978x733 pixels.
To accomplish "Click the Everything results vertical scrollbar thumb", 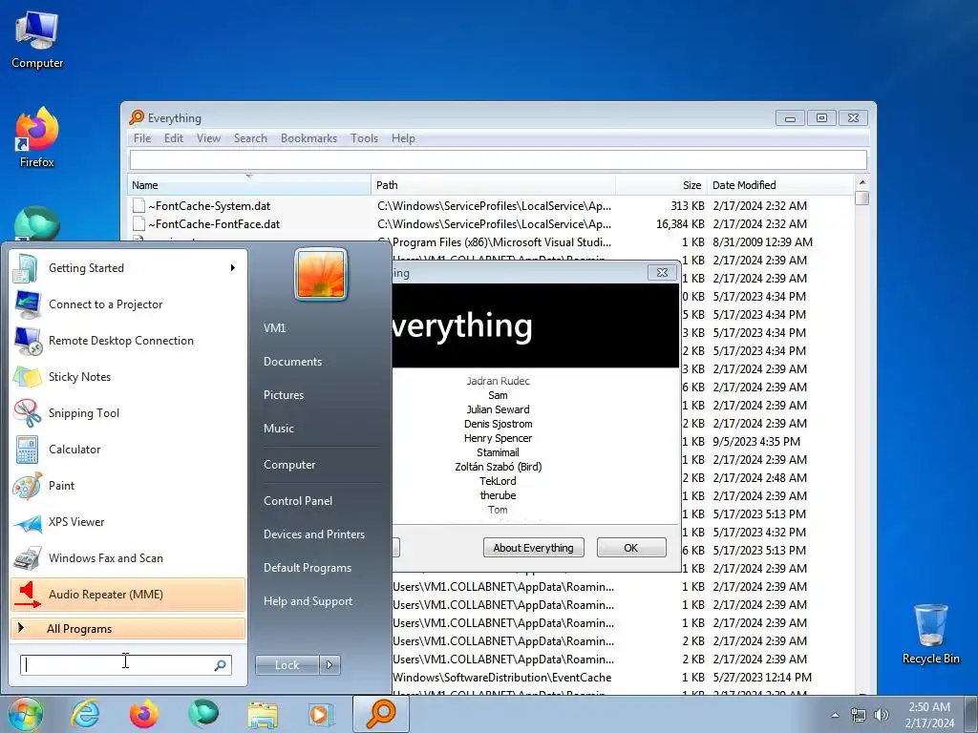I will click(x=862, y=199).
